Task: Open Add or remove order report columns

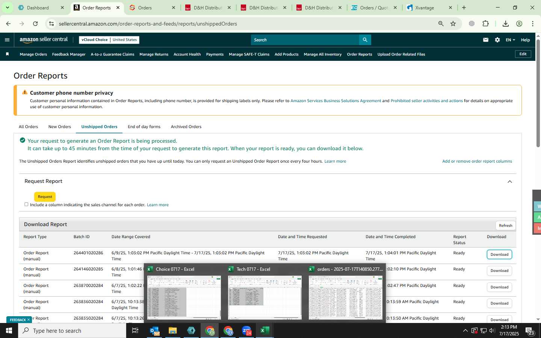Action: (477, 161)
